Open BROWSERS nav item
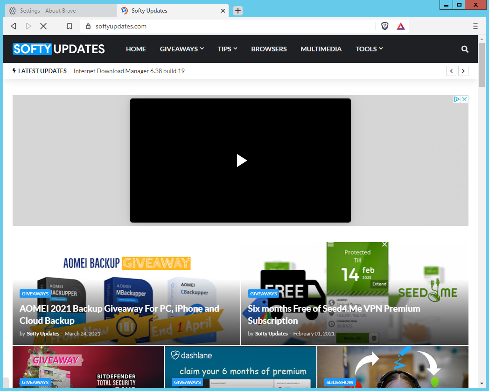The height and width of the screenshot is (391, 489). tap(269, 49)
